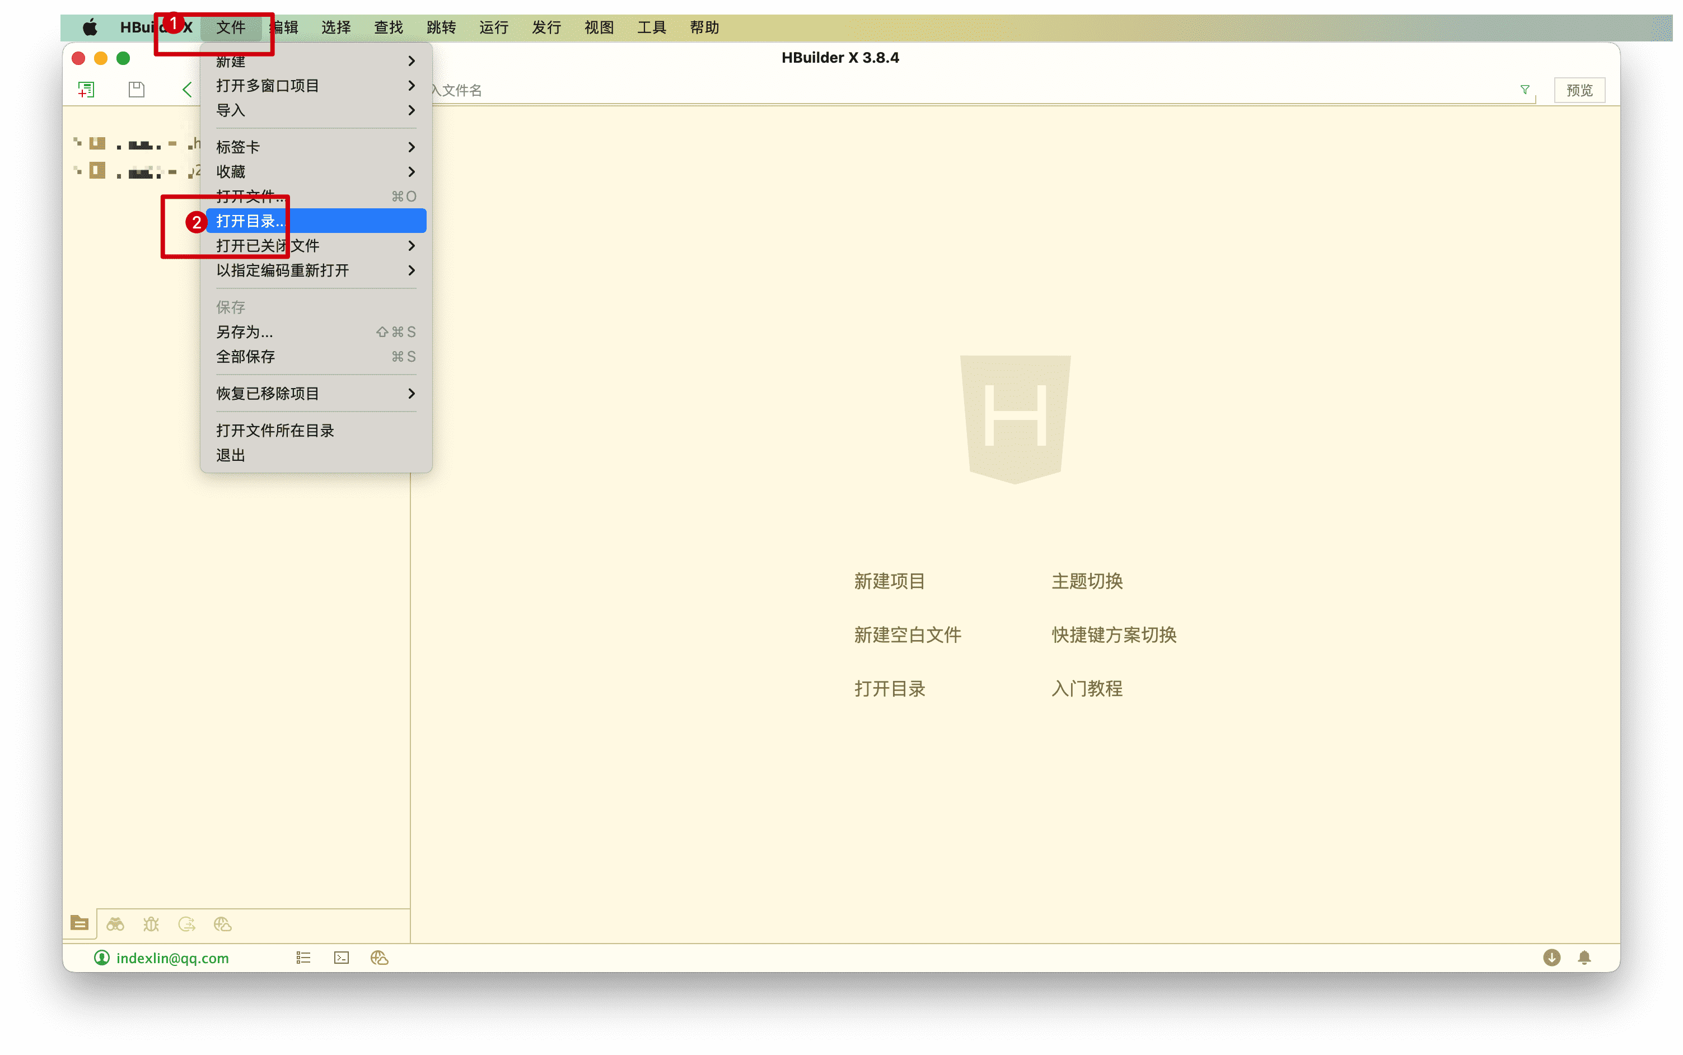Click the 打开目录 link on welcome page
This screenshot has height=1055, width=1683.
click(889, 688)
